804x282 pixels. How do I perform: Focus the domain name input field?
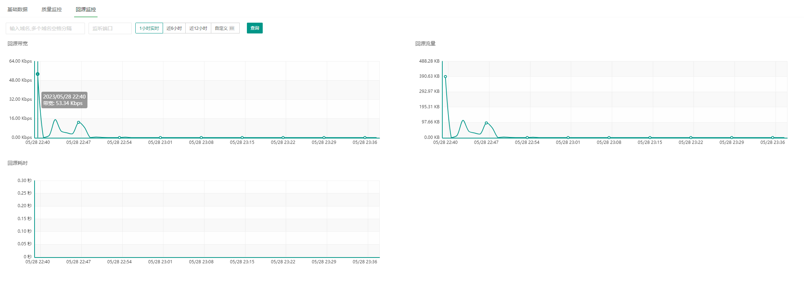pyautogui.click(x=45, y=28)
